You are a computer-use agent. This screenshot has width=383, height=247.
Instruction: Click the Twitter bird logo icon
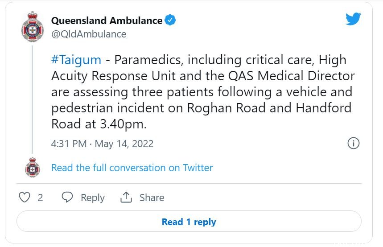pyautogui.click(x=353, y=19)
